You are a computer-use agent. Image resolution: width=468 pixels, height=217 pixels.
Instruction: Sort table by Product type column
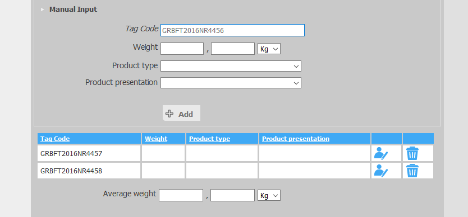(x=209, y=139)
